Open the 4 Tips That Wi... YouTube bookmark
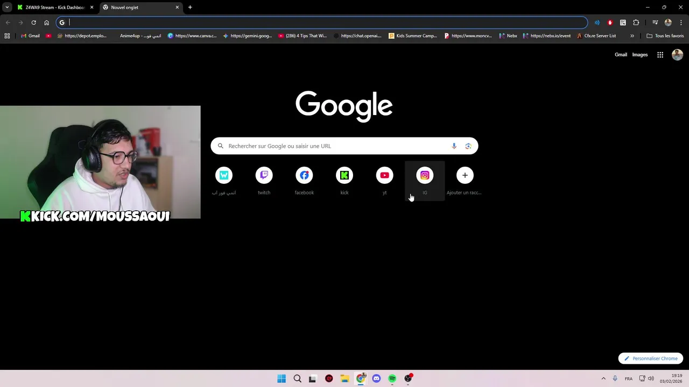The height and width of the screenshot is (387, 689). [303, 36]
